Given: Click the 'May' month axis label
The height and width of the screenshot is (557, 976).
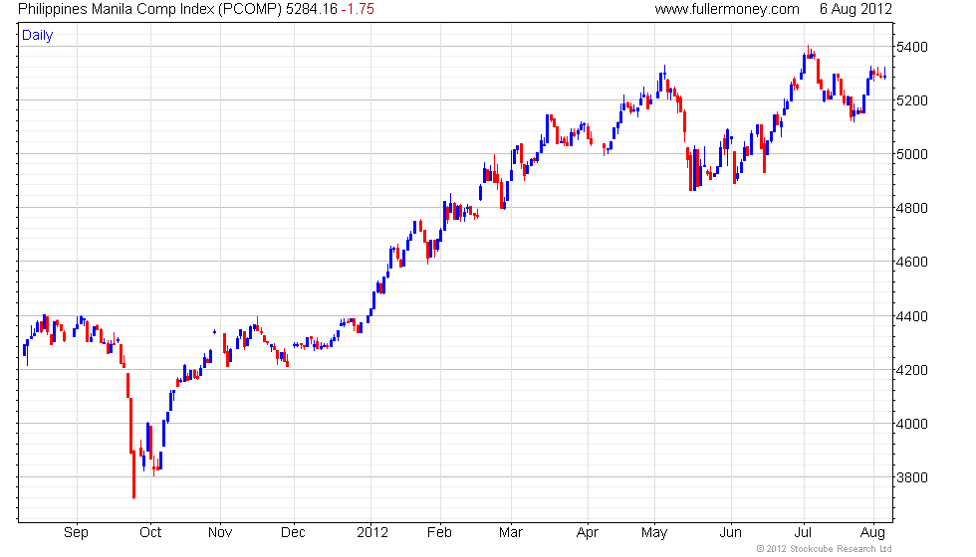Looking at the screenshot, I should tap(654, 533).
